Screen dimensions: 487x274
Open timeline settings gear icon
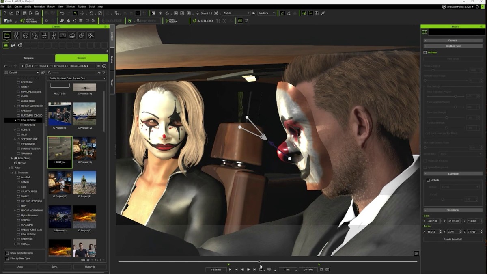point(321,270)
